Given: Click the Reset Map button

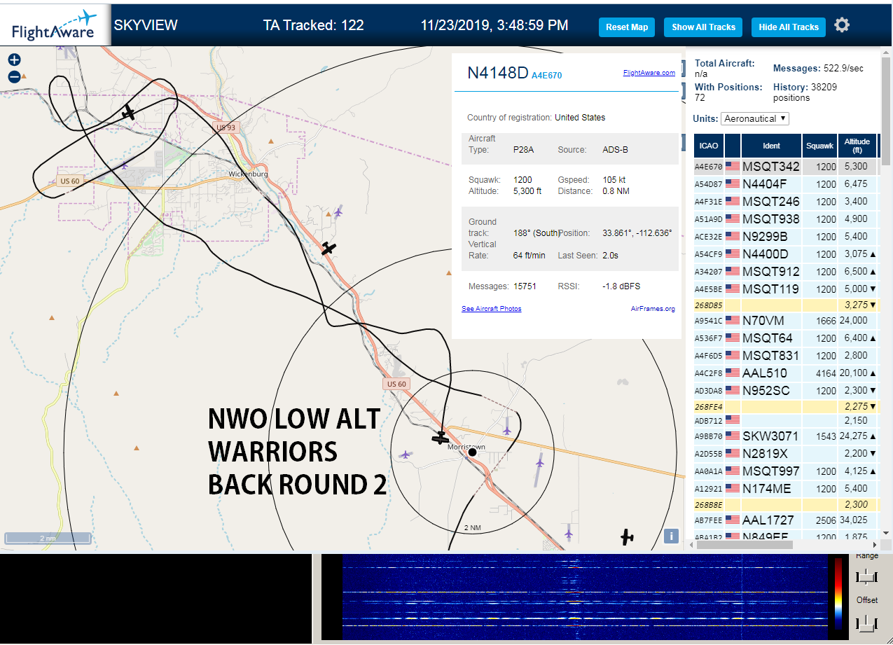Looking at the screenshot, I should tap(627, 27).
